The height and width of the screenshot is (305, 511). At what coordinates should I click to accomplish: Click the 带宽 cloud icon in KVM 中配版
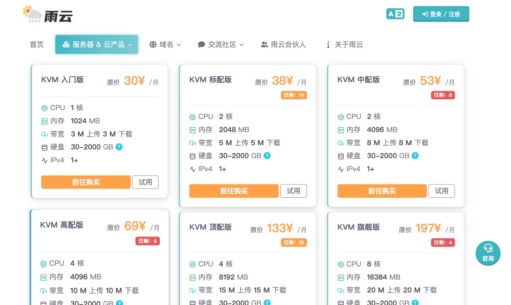tap(341, 143)
